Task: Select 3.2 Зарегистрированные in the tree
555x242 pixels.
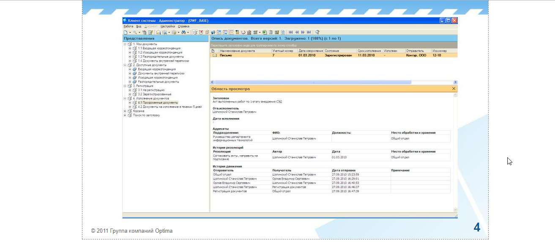Action: [154, 94]
